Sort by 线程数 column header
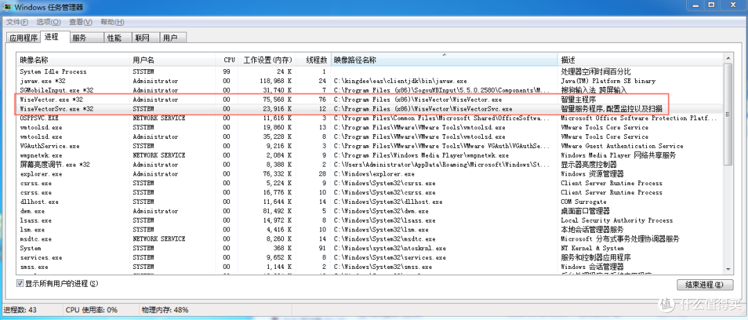 coord(314,60)
